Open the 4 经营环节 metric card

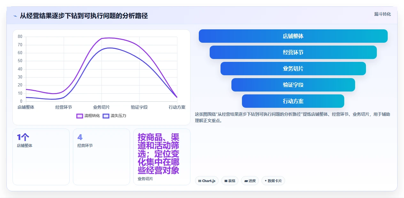pos(101,157)
